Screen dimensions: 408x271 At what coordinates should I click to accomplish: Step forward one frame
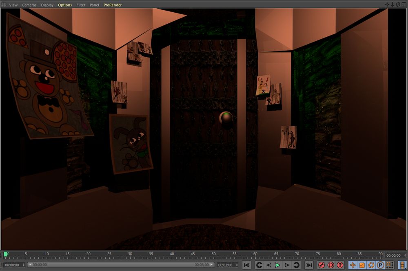click(x=287, y=265)
